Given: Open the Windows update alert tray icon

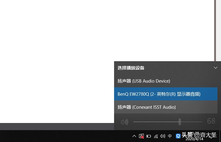Looking at the screenshot, I should pos(141,136).
